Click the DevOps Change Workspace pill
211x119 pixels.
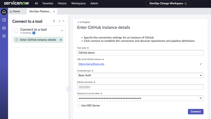click(x=168, y=3)
